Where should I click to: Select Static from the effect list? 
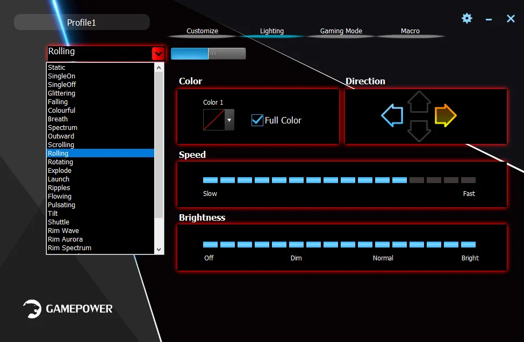[x=101, y=68]
